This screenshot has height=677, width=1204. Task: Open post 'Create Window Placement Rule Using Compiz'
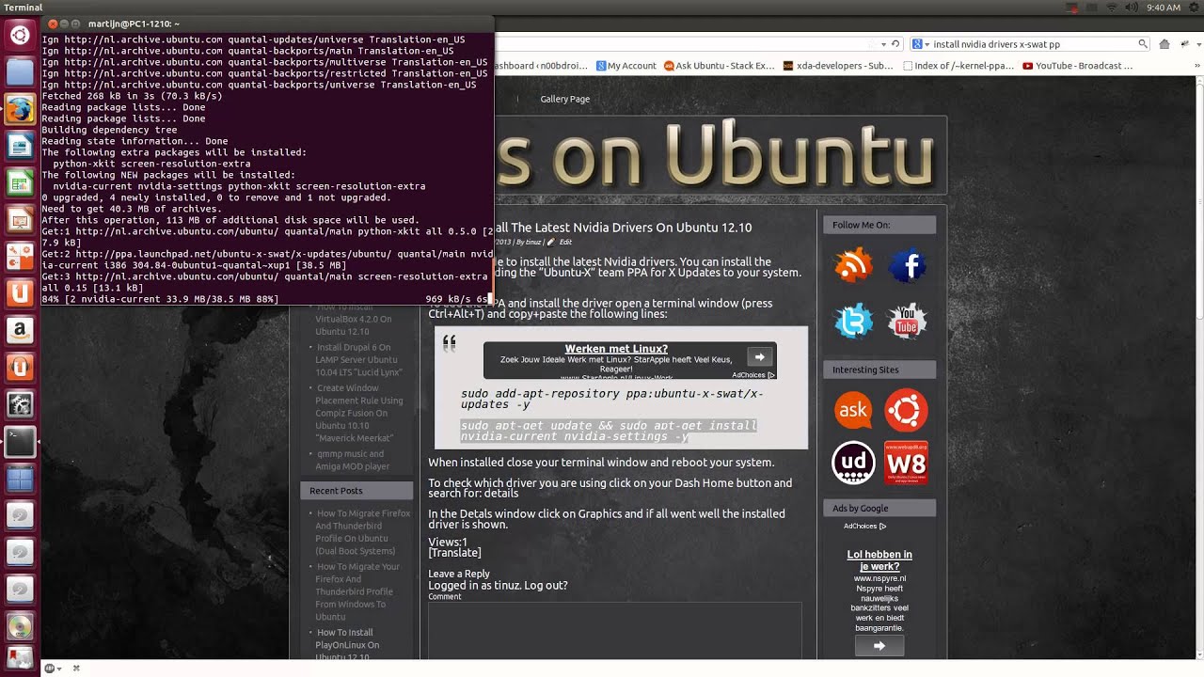coord(359,413)
